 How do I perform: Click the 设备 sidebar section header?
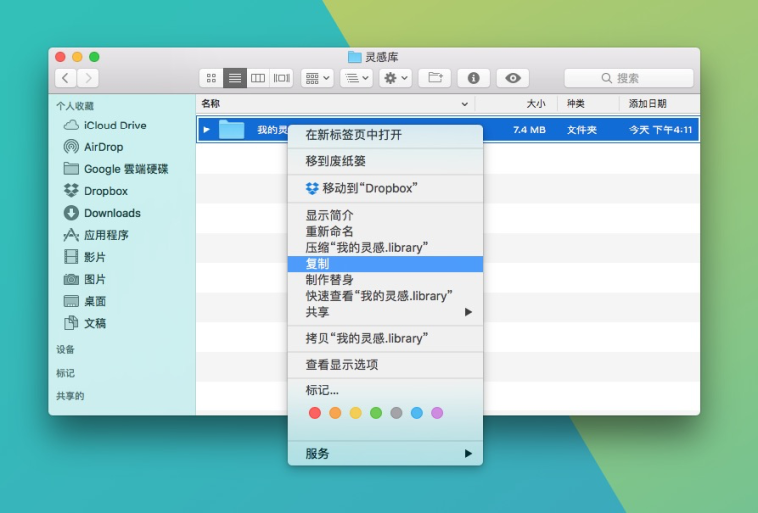coord(65,350)
